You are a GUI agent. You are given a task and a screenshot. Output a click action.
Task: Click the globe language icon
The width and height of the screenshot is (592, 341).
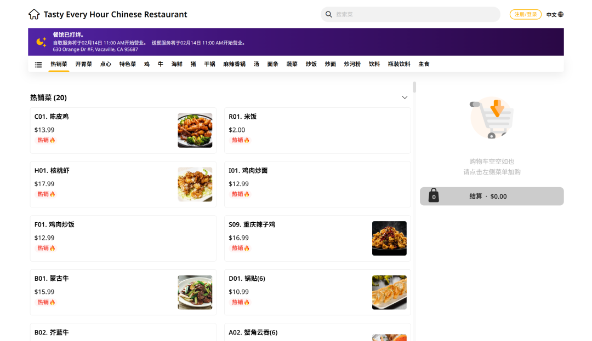tap(561, 15)
